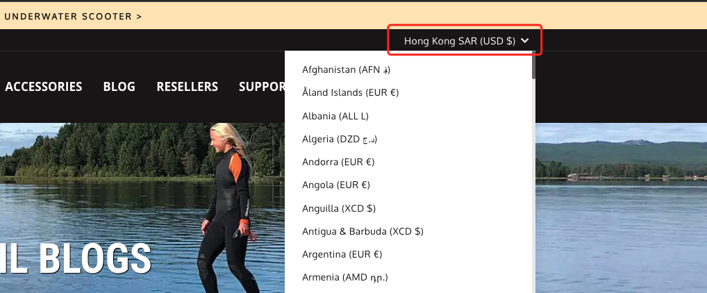Select Anguilla (XCD $) entry
Screen dimensions: 707x293
pos(339,208)
